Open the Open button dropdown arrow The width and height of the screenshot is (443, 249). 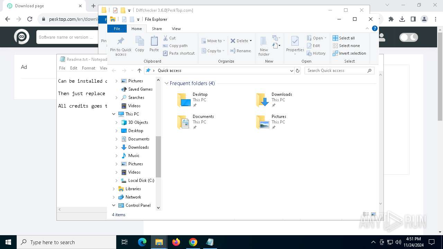[325, 38]
